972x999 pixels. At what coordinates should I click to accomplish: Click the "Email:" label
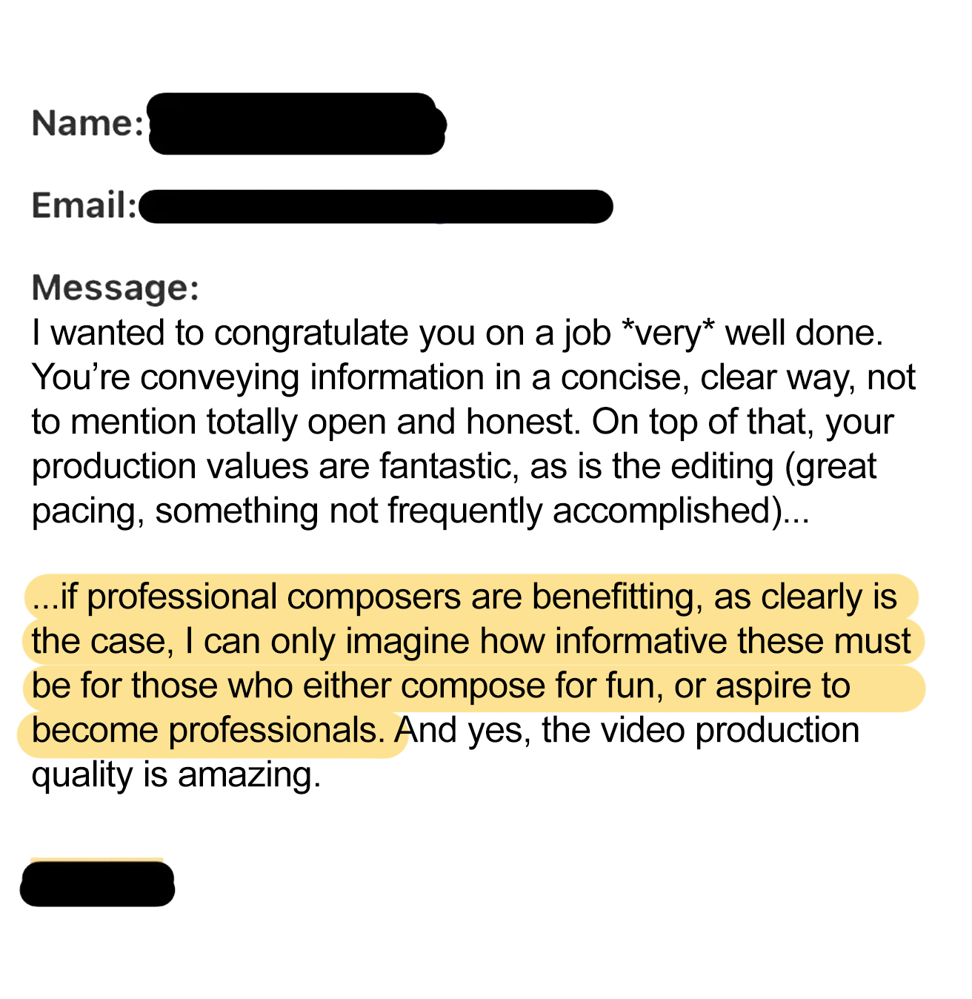[x=84, y=205]
